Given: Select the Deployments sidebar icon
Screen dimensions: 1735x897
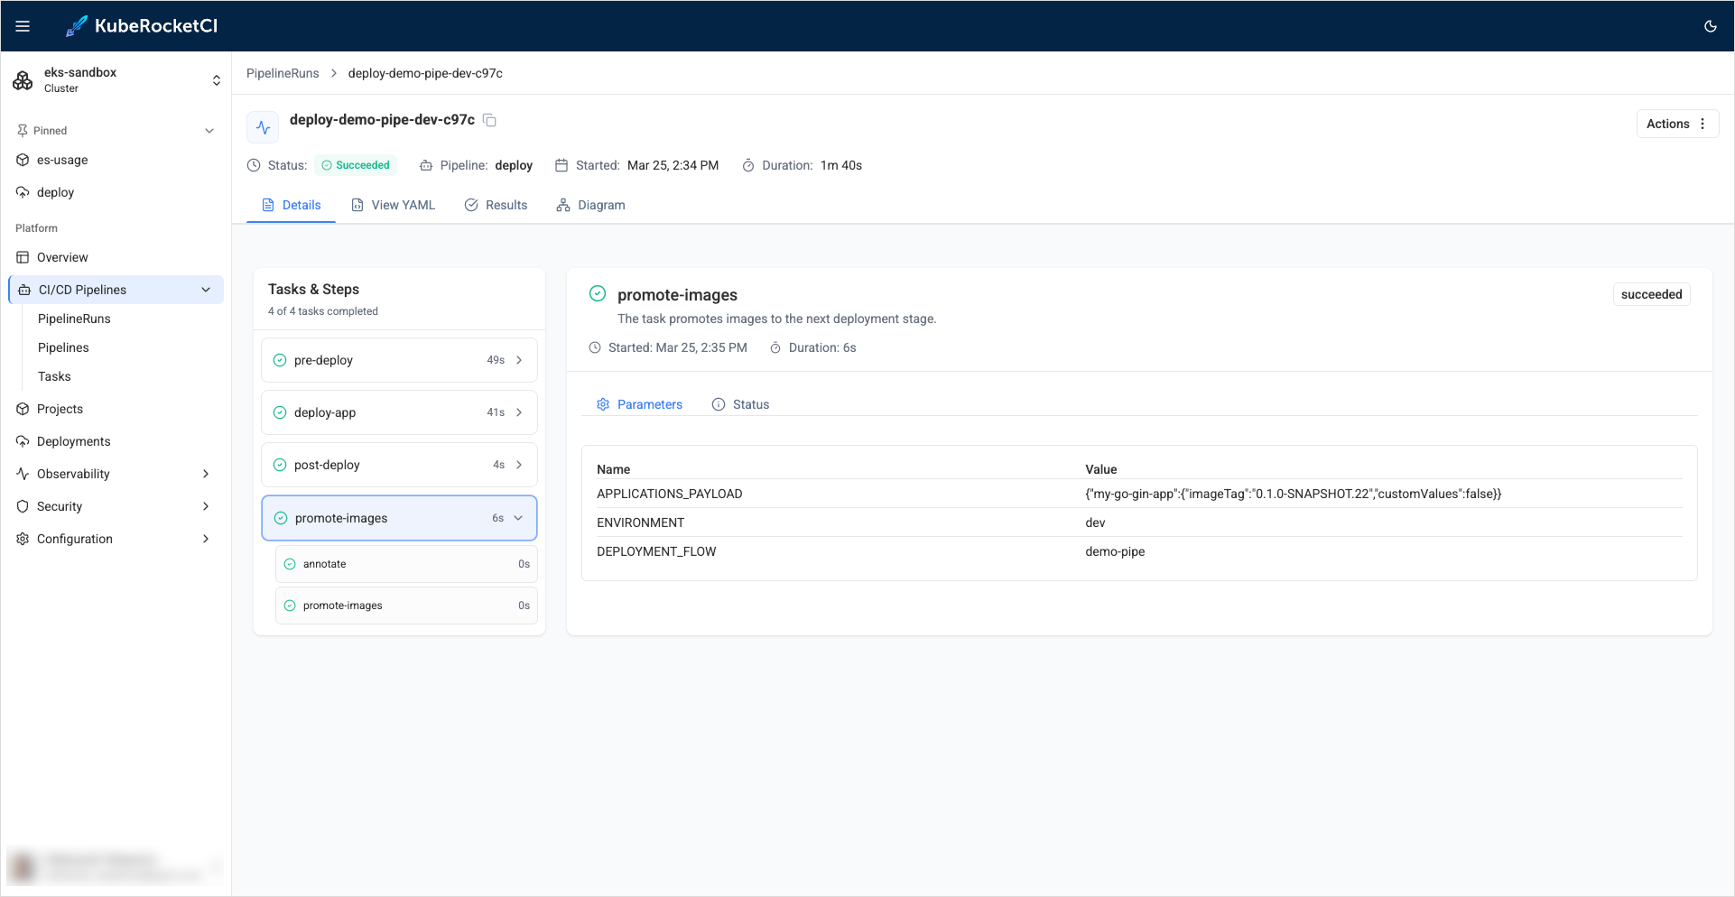Looking at the screenshot, I should (x=23, y=440).
